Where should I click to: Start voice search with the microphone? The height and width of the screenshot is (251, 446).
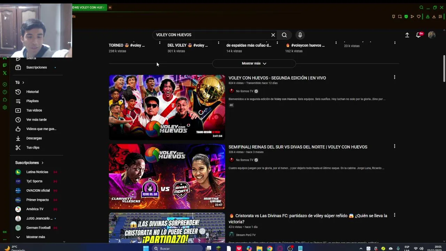[x=300, y=35]
